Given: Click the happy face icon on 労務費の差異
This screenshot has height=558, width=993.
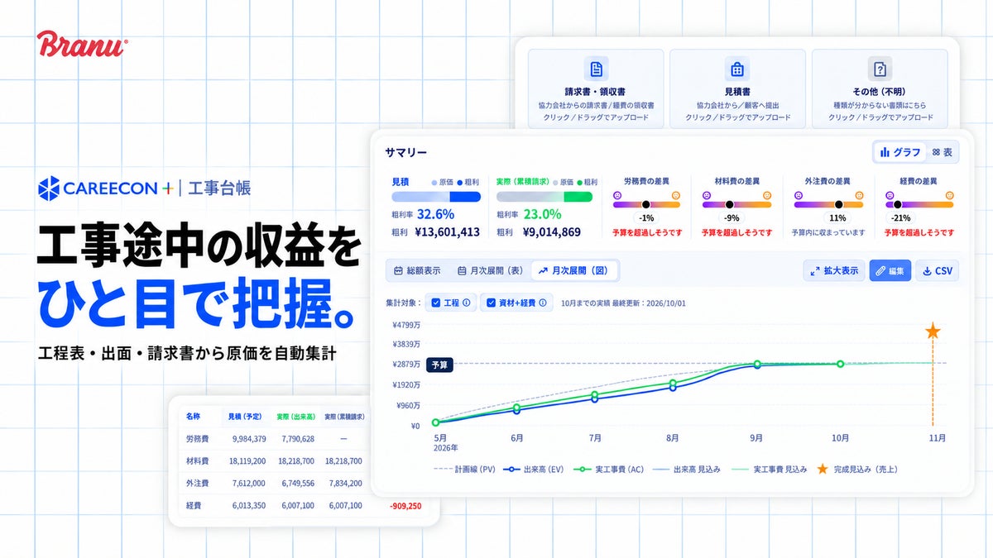Looking at the screenshot, I should coord(675,195).
